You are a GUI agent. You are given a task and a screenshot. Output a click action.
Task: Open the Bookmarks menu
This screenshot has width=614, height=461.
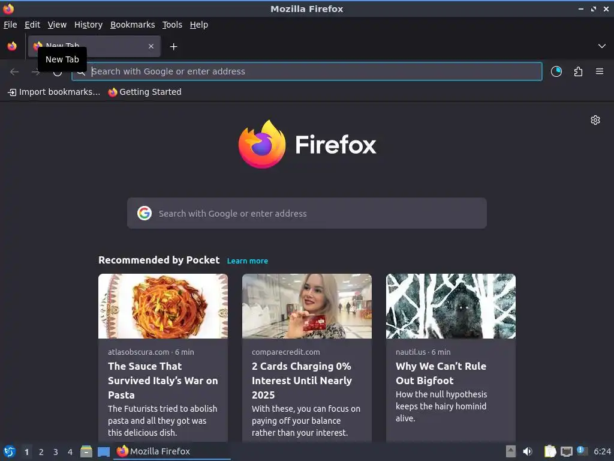coord(133,25)
